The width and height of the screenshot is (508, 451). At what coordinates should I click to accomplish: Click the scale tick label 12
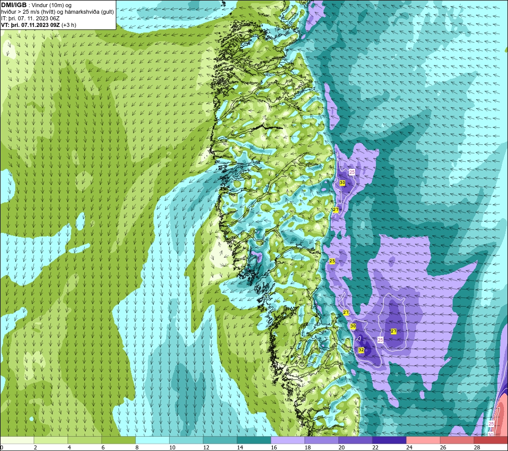tap(206, 447)
